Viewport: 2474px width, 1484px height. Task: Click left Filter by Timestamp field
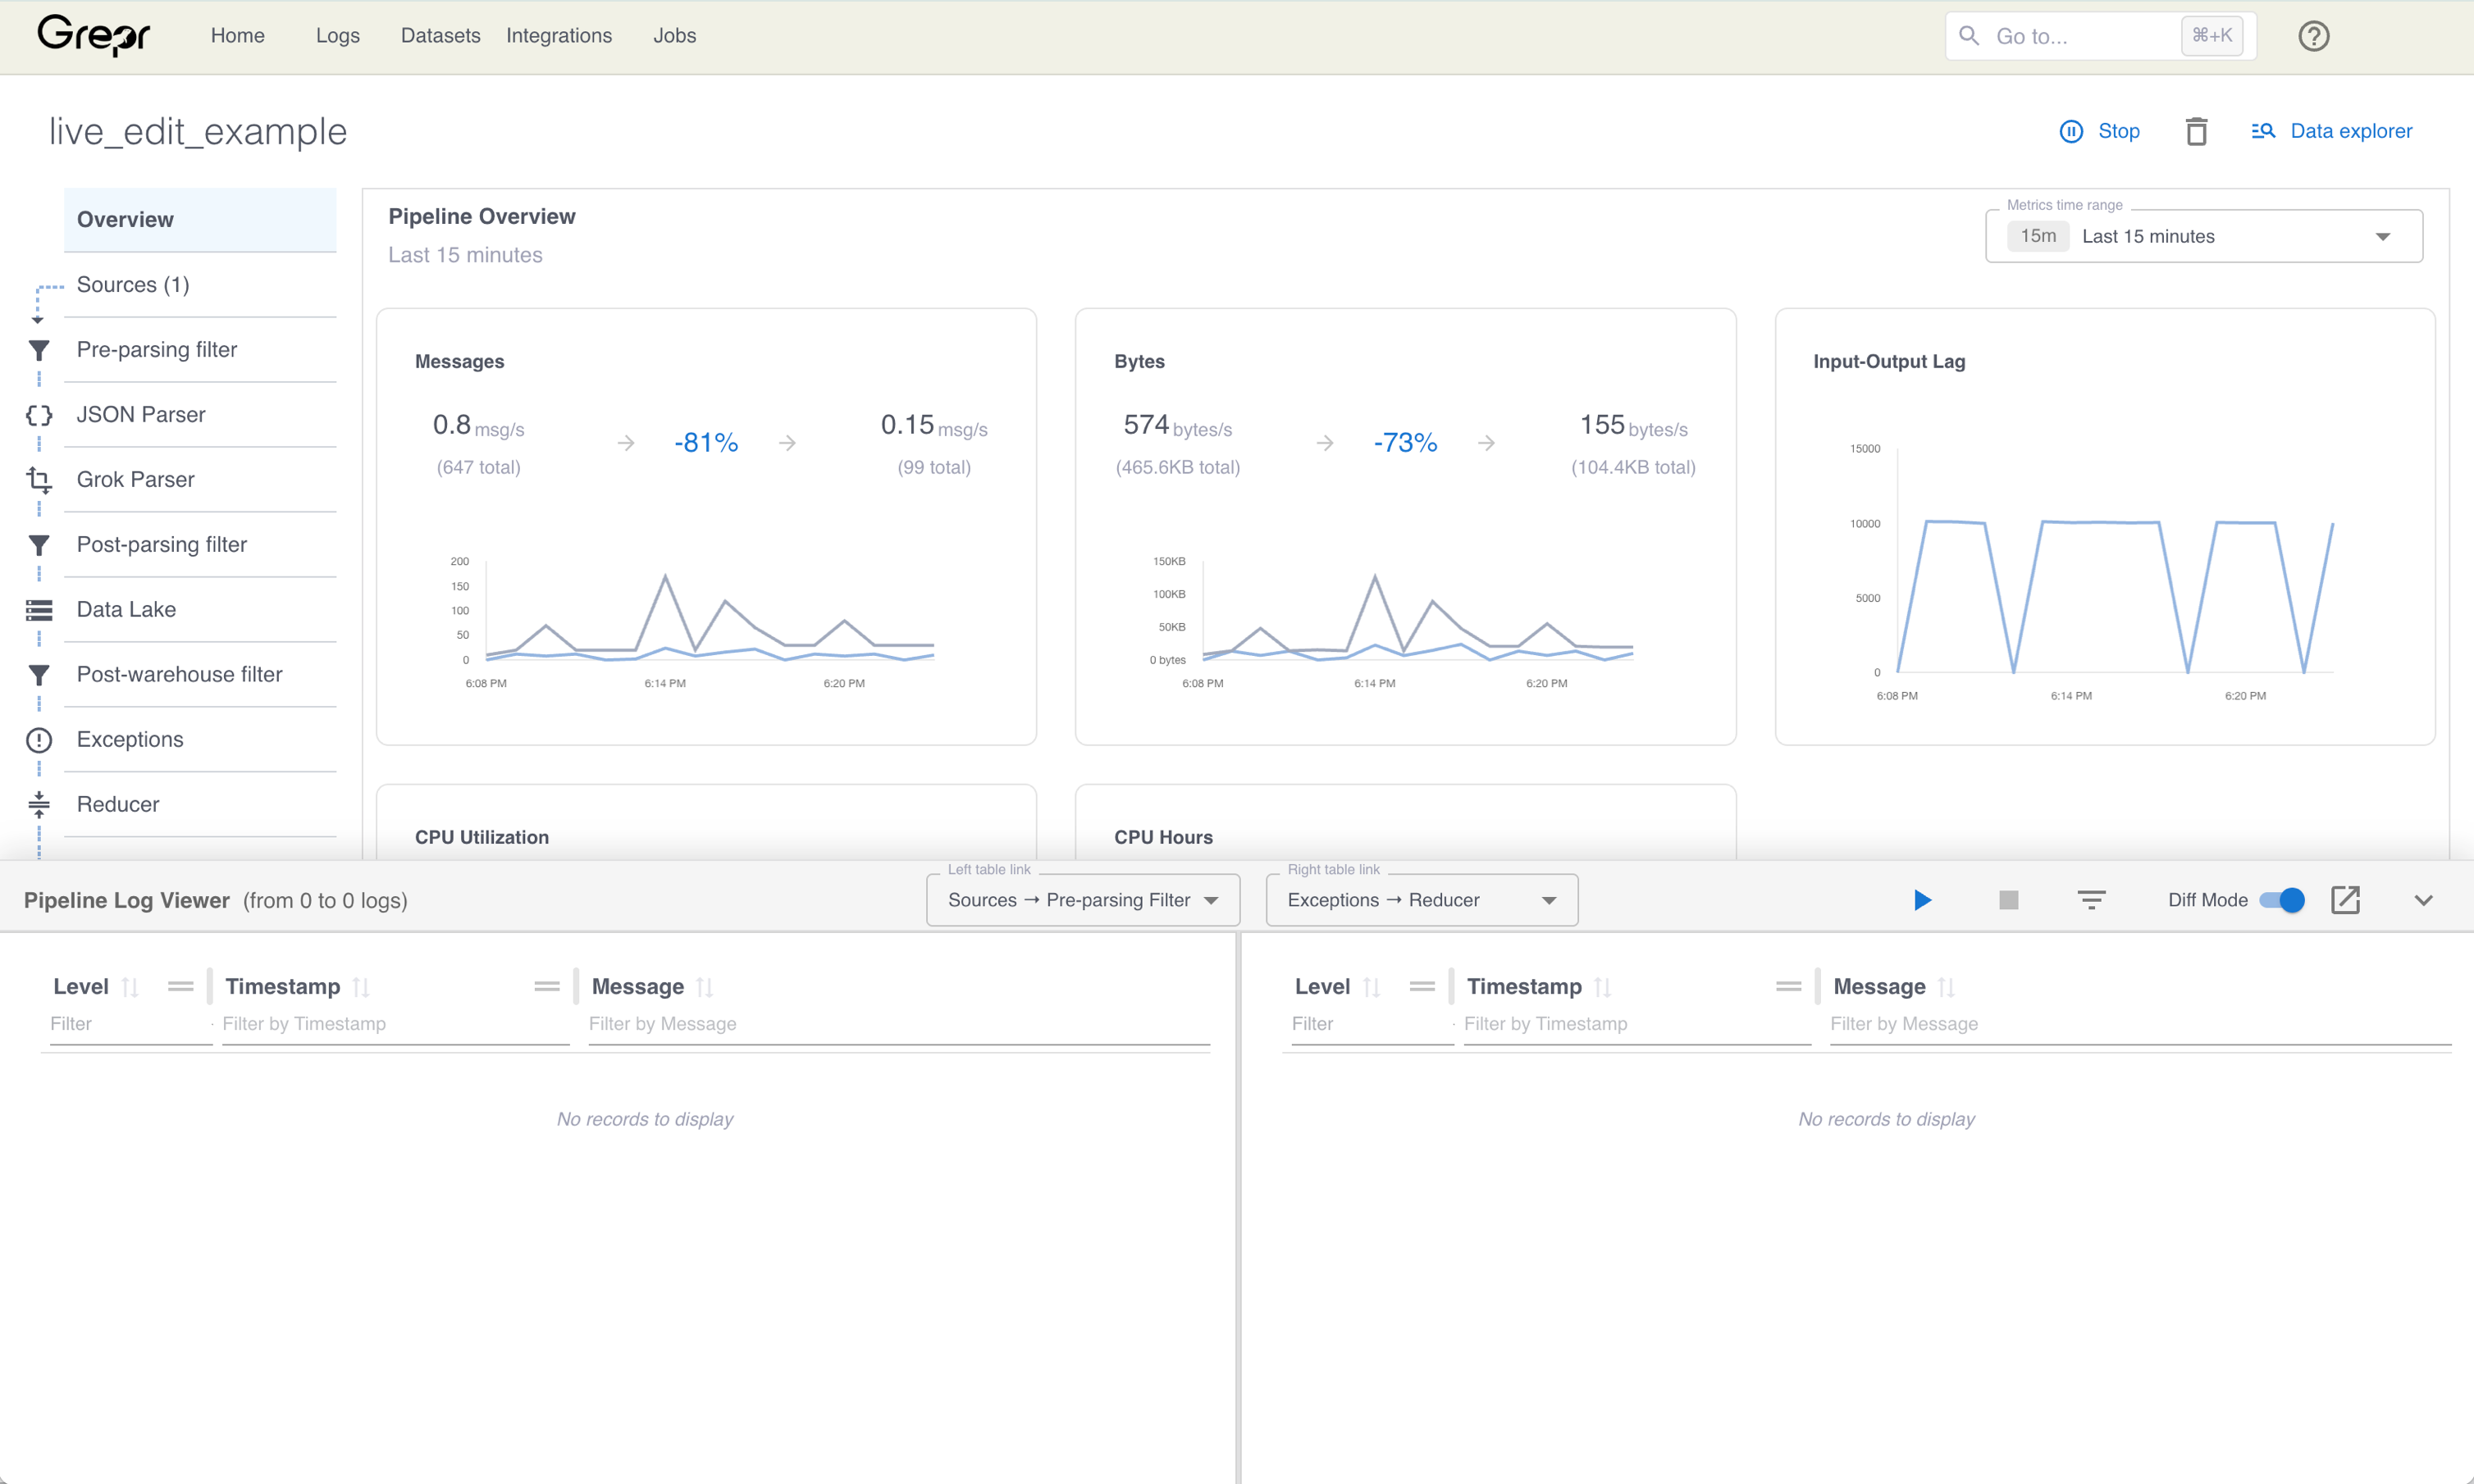click(395, 1025)
